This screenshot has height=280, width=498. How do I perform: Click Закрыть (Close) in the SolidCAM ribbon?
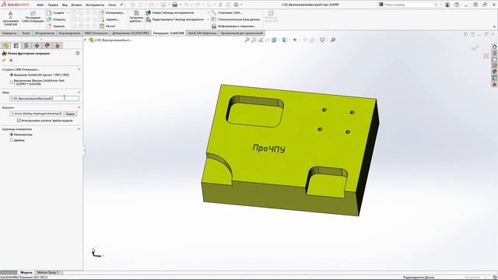[x=56, y=26]
